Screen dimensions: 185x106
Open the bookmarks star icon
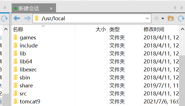(156, 18)
